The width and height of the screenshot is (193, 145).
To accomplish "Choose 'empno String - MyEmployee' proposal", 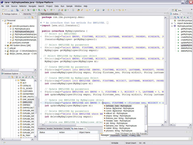I will pyautogui.click(x=118, y=116).
